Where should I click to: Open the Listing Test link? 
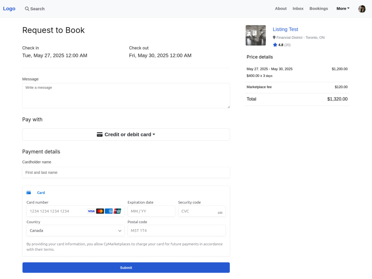(x=285, y=29)
